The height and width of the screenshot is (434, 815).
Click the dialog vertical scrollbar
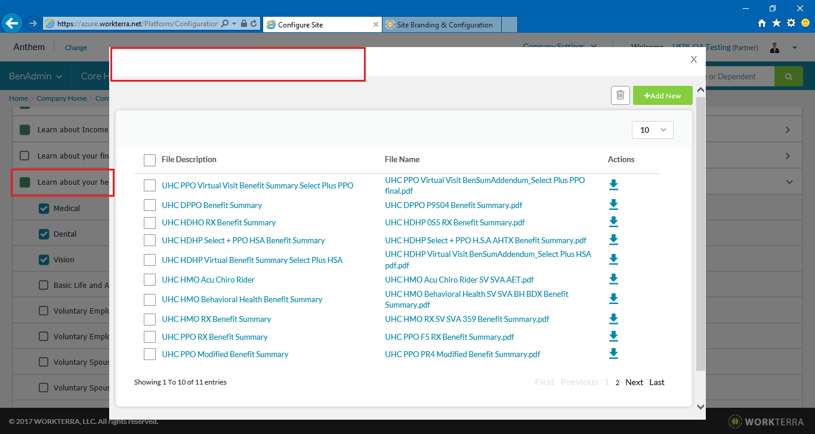coord(701,232)
